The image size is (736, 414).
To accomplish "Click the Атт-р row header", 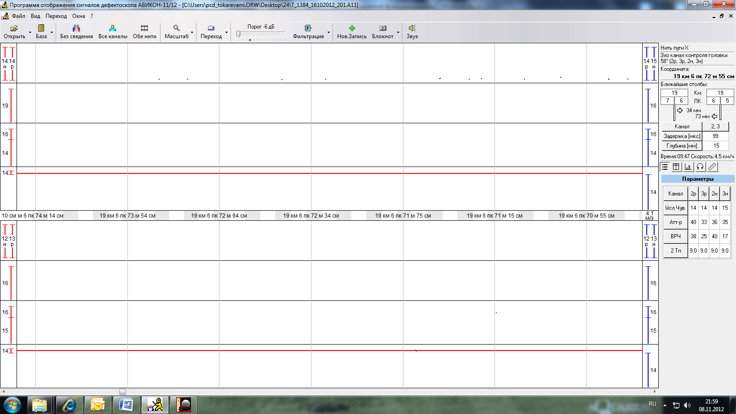I will coord(676,222).
